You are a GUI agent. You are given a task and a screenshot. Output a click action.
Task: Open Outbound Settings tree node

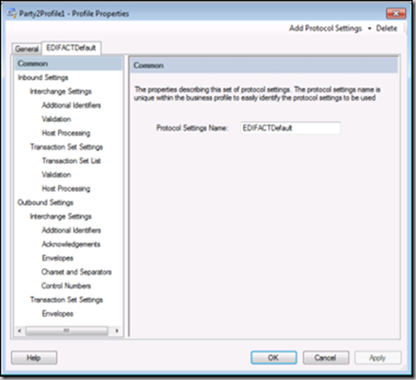(x=45, y=203)
